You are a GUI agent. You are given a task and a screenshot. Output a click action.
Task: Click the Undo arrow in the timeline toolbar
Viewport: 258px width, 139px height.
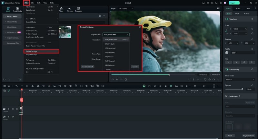[x=16, y=86]
